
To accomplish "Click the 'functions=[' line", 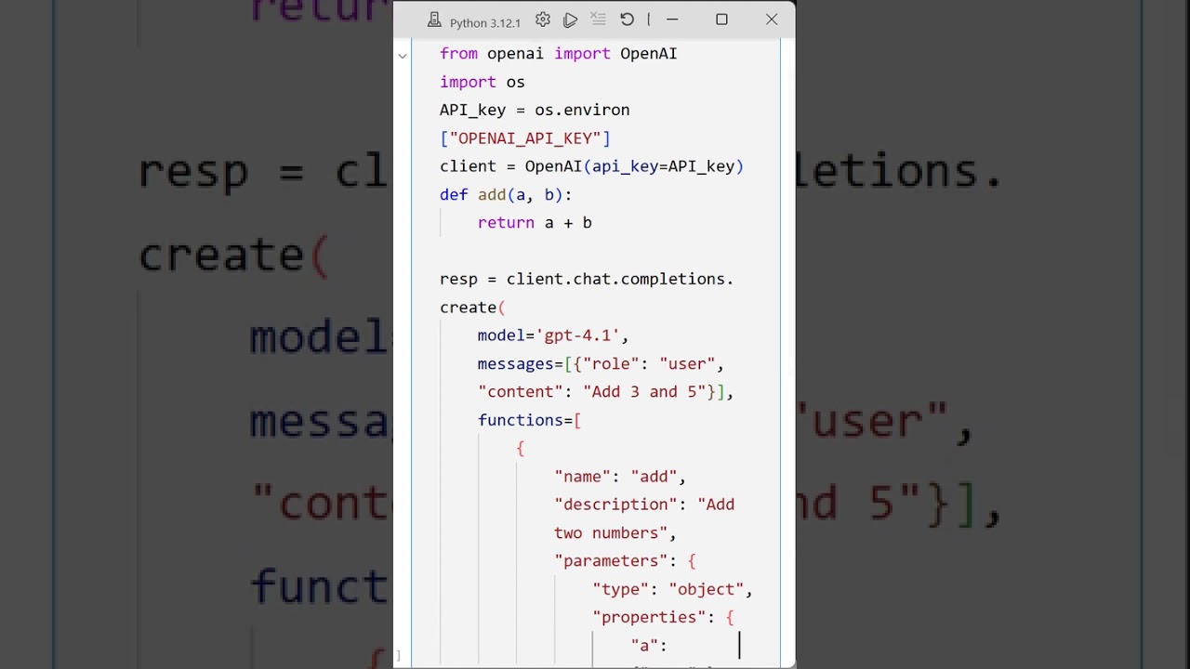I will coord(529,420).
